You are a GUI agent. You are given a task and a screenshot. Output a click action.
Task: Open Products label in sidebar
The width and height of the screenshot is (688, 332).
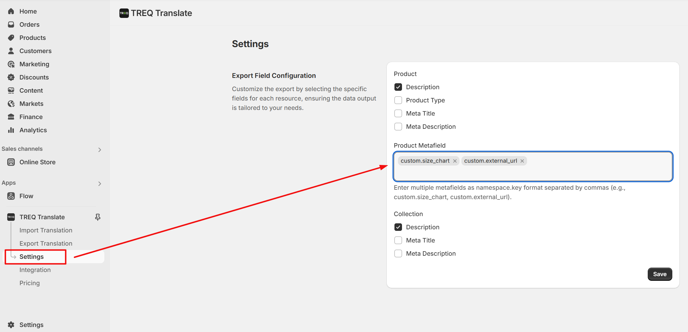[x=33, y=38]
